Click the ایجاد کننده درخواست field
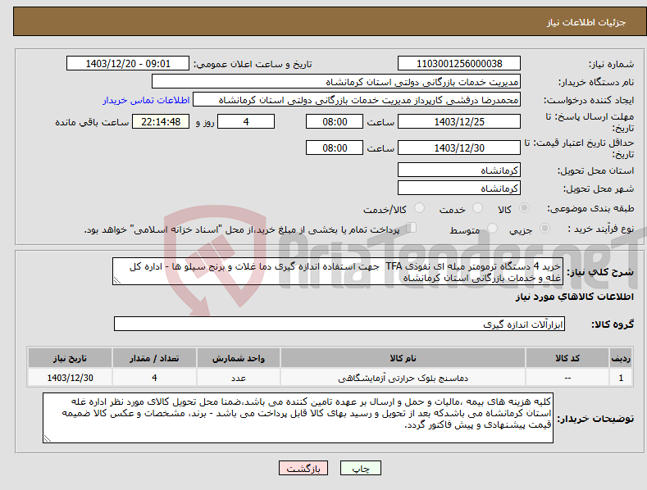This screenshot has height=490, width=647. pyautogui.click(x=357, y=100)
